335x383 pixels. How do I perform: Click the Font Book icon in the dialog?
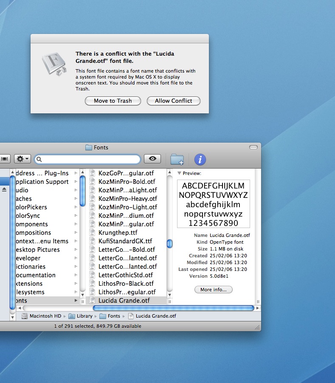(54, 64)
